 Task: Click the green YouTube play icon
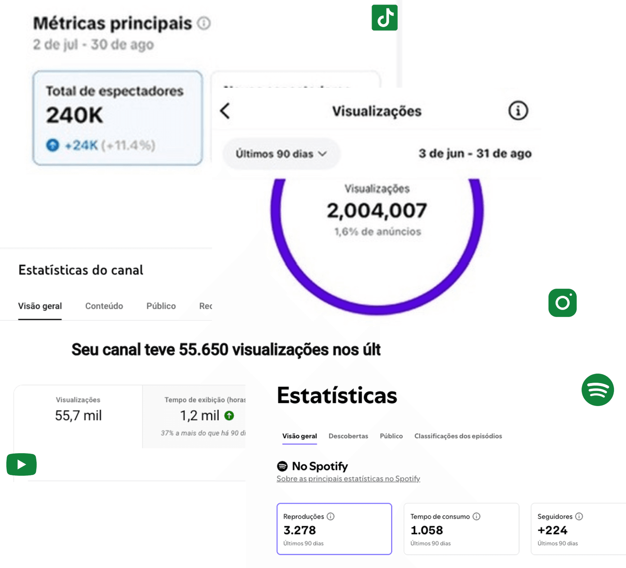21,464
